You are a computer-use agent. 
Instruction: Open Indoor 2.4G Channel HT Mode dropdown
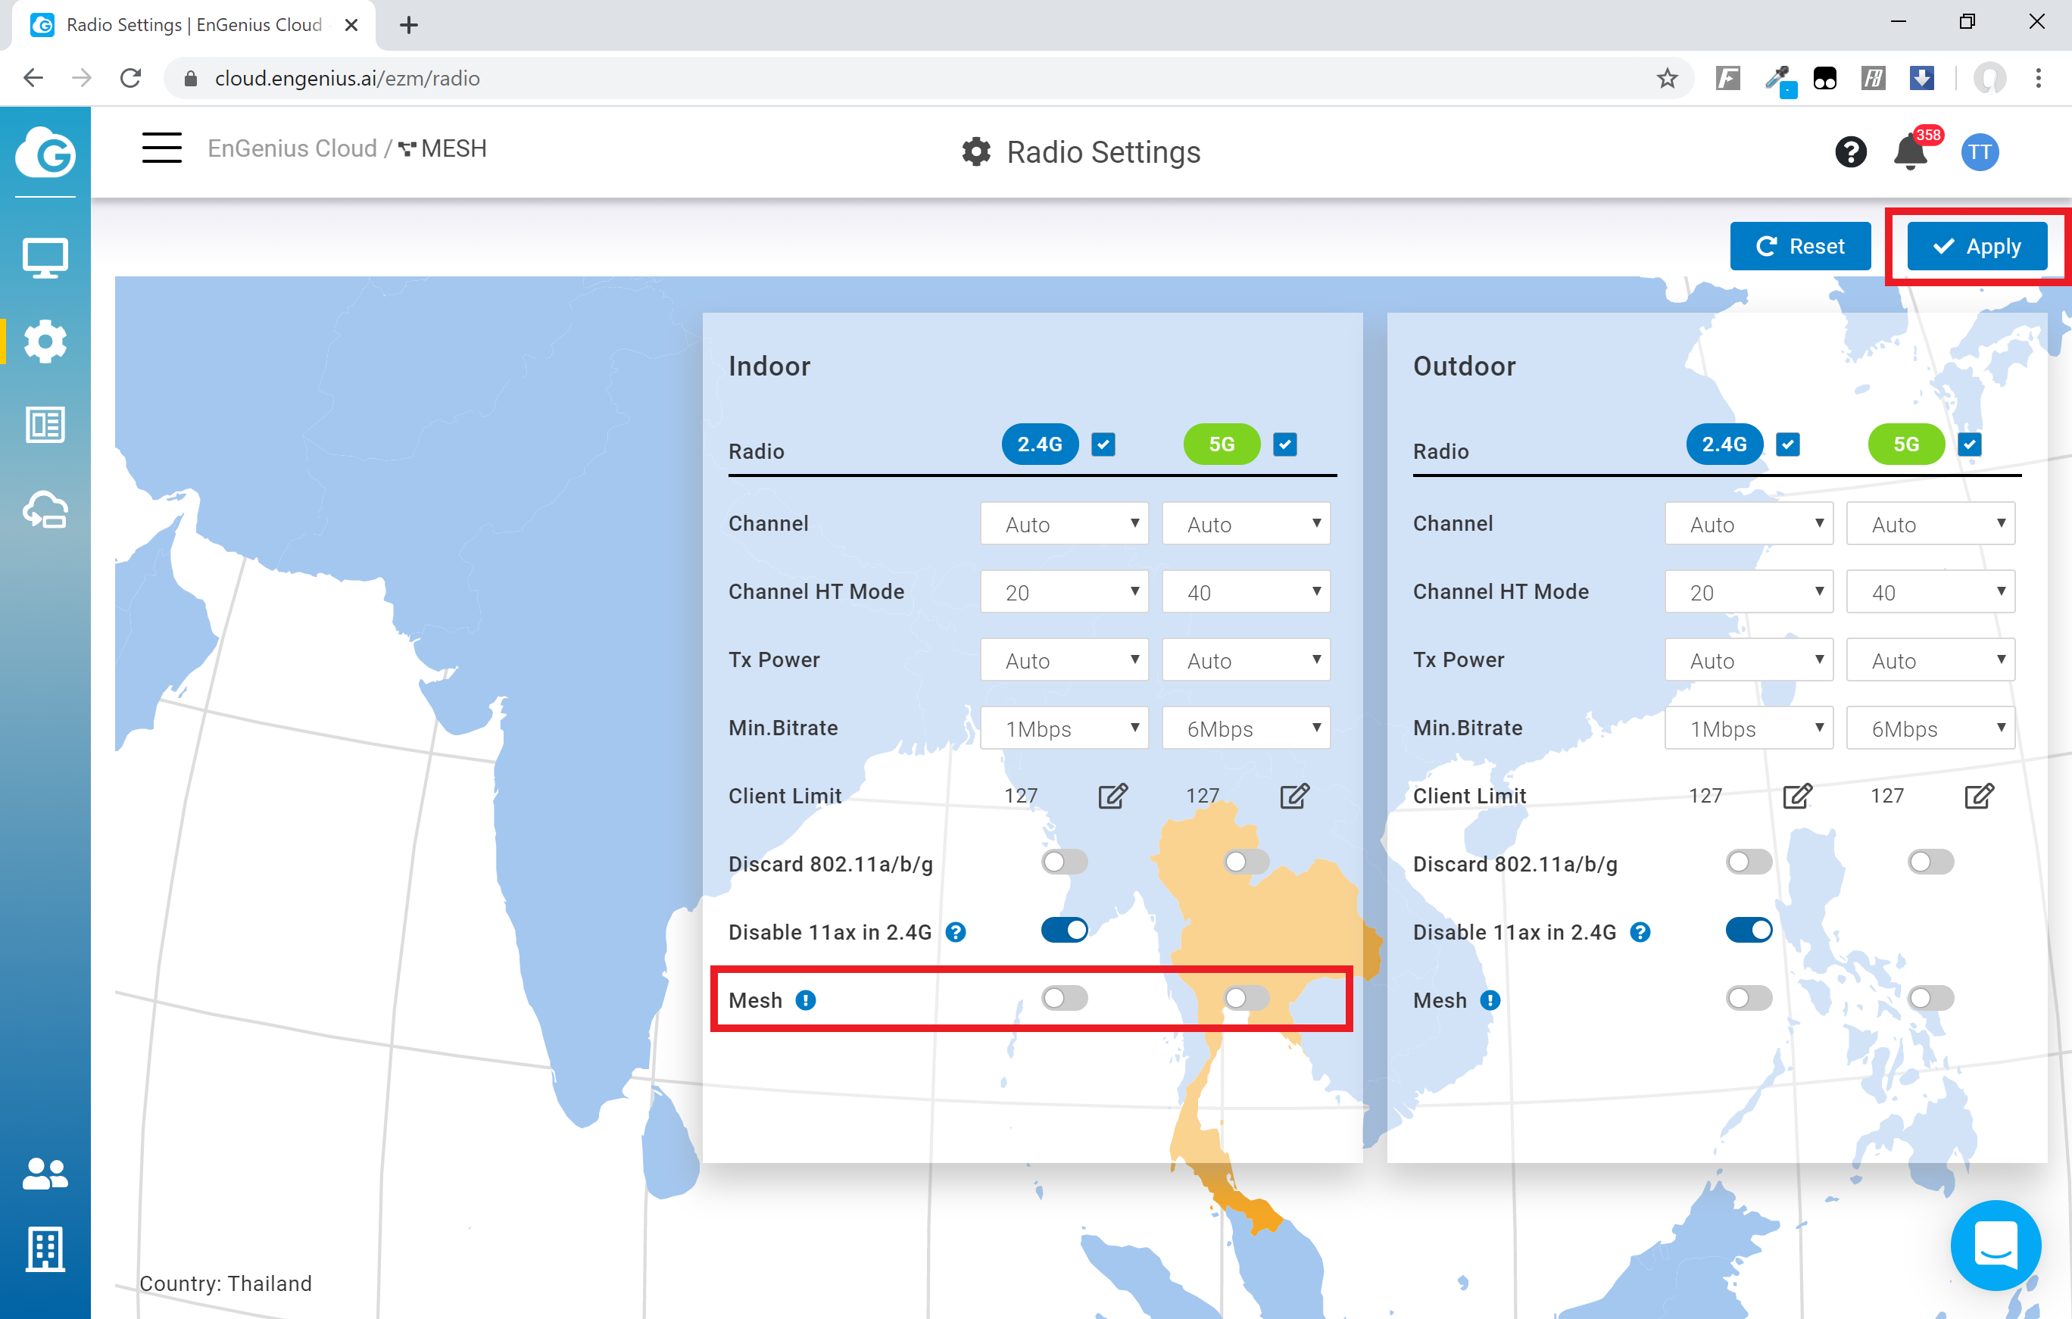[1064, 591]
